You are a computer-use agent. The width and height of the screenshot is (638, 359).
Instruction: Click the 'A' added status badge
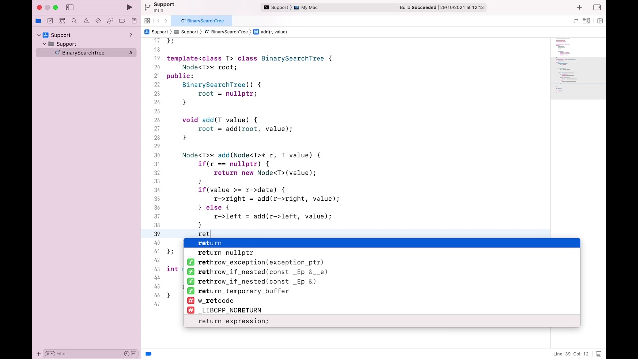131,53
